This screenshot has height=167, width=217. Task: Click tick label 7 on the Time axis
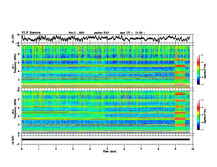click(141, 149)
